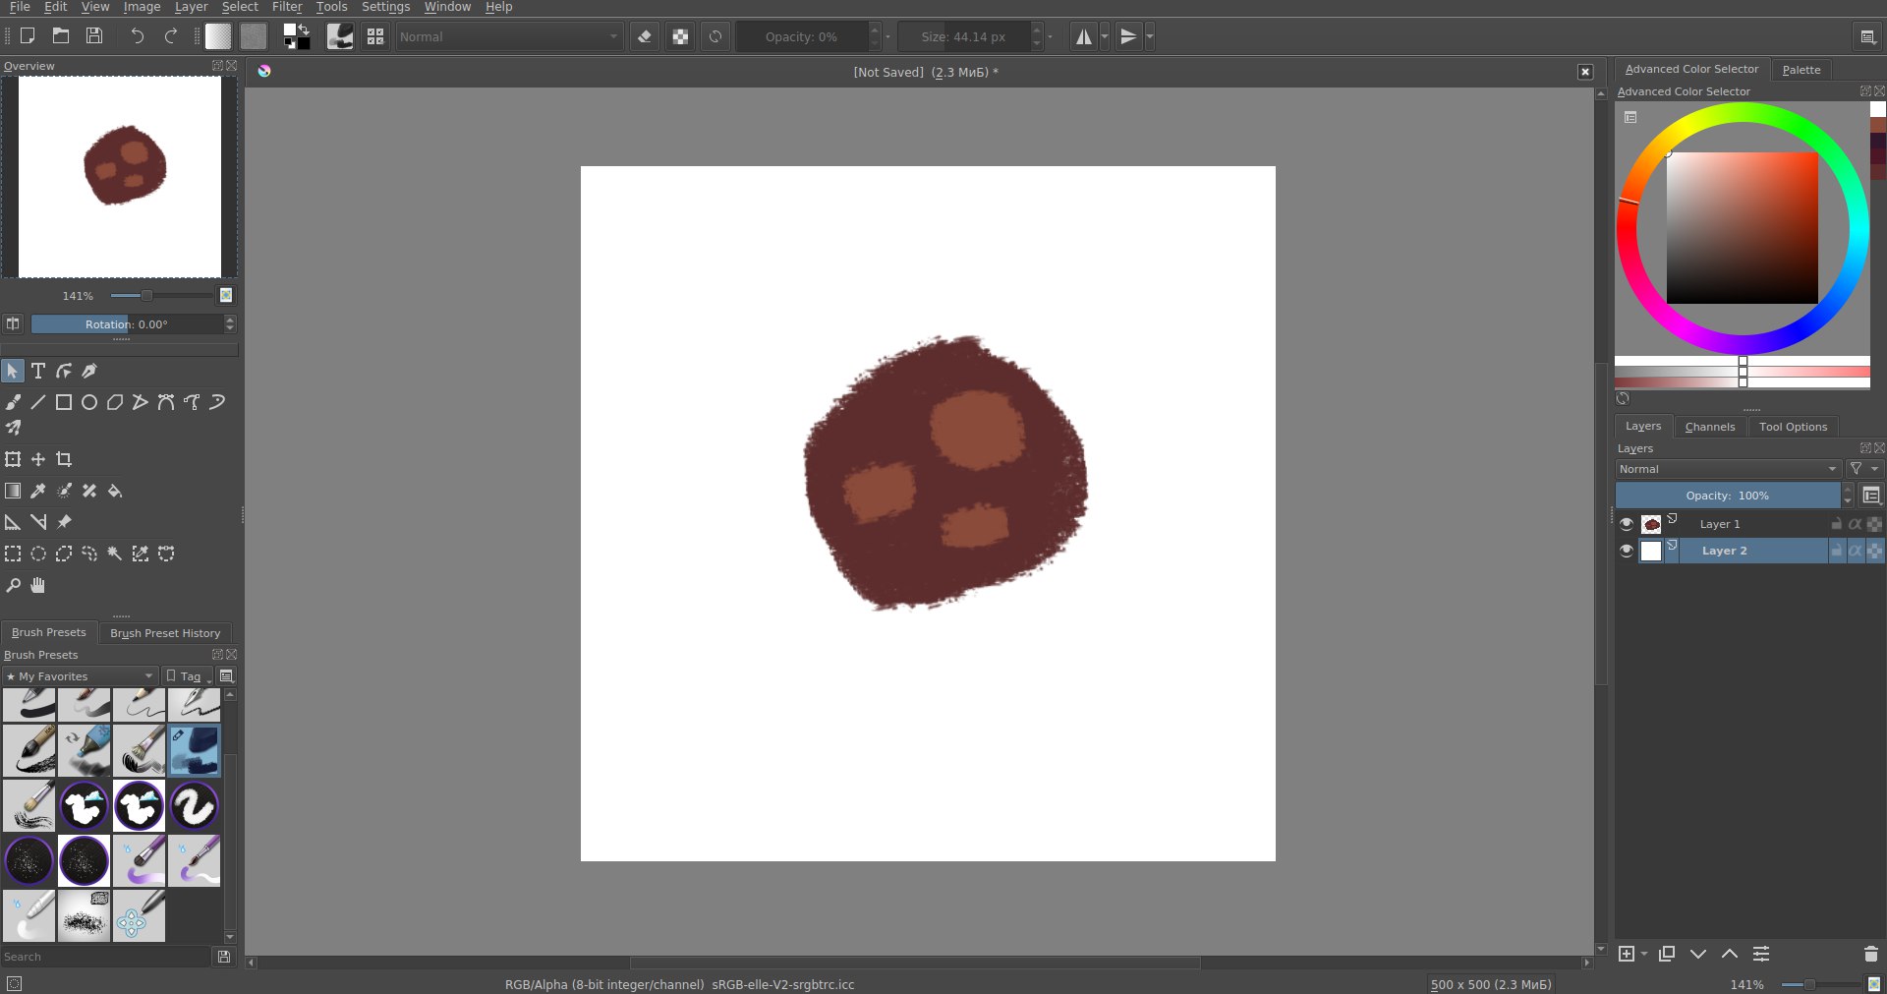
Task: Select the Crop tool
Action: (64, 459)
